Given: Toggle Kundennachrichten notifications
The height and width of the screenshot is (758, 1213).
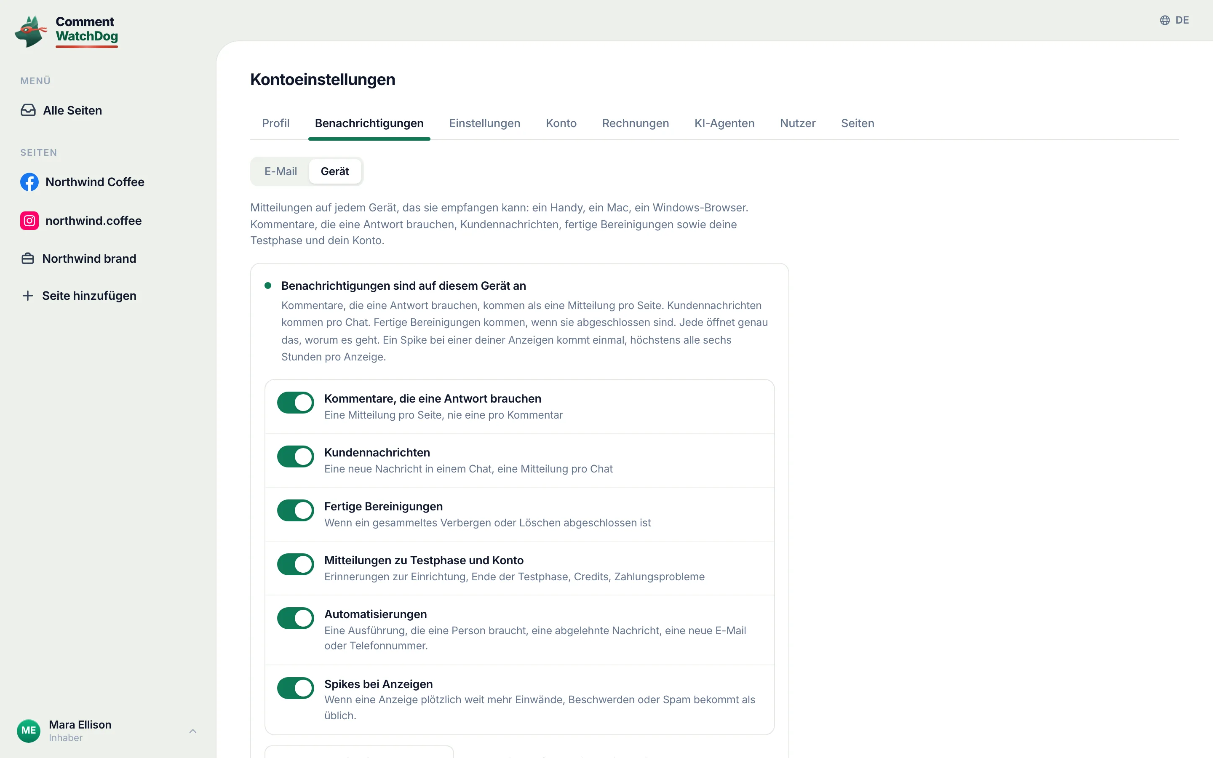Looking at the screenshot, I should click(x=296, y=457).
